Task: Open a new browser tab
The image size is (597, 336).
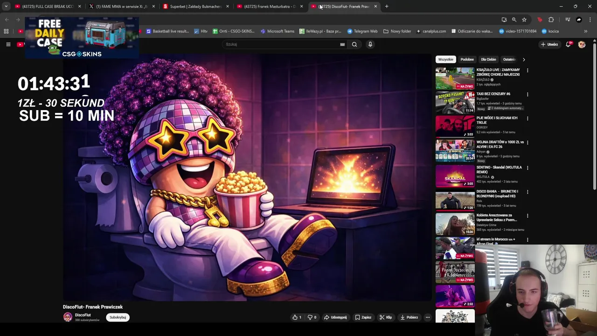Action: (387, 7)
